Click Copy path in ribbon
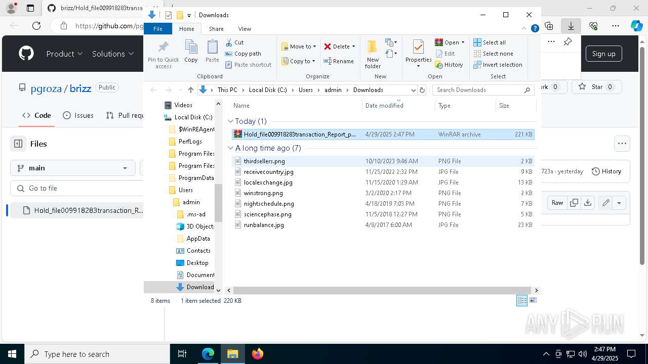The image size is (648, 364). 243,54
